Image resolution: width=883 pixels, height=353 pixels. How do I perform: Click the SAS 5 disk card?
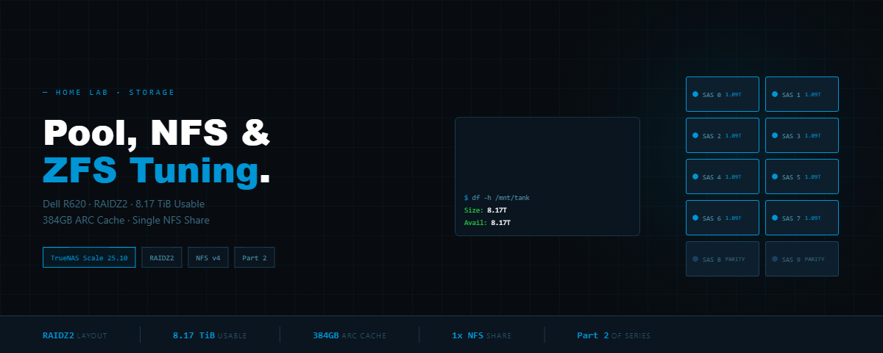802,176
